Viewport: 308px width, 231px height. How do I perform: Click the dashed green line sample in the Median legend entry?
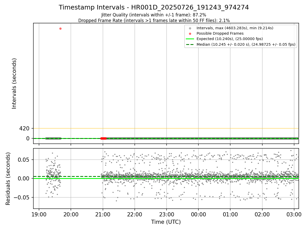click(190, 44)
